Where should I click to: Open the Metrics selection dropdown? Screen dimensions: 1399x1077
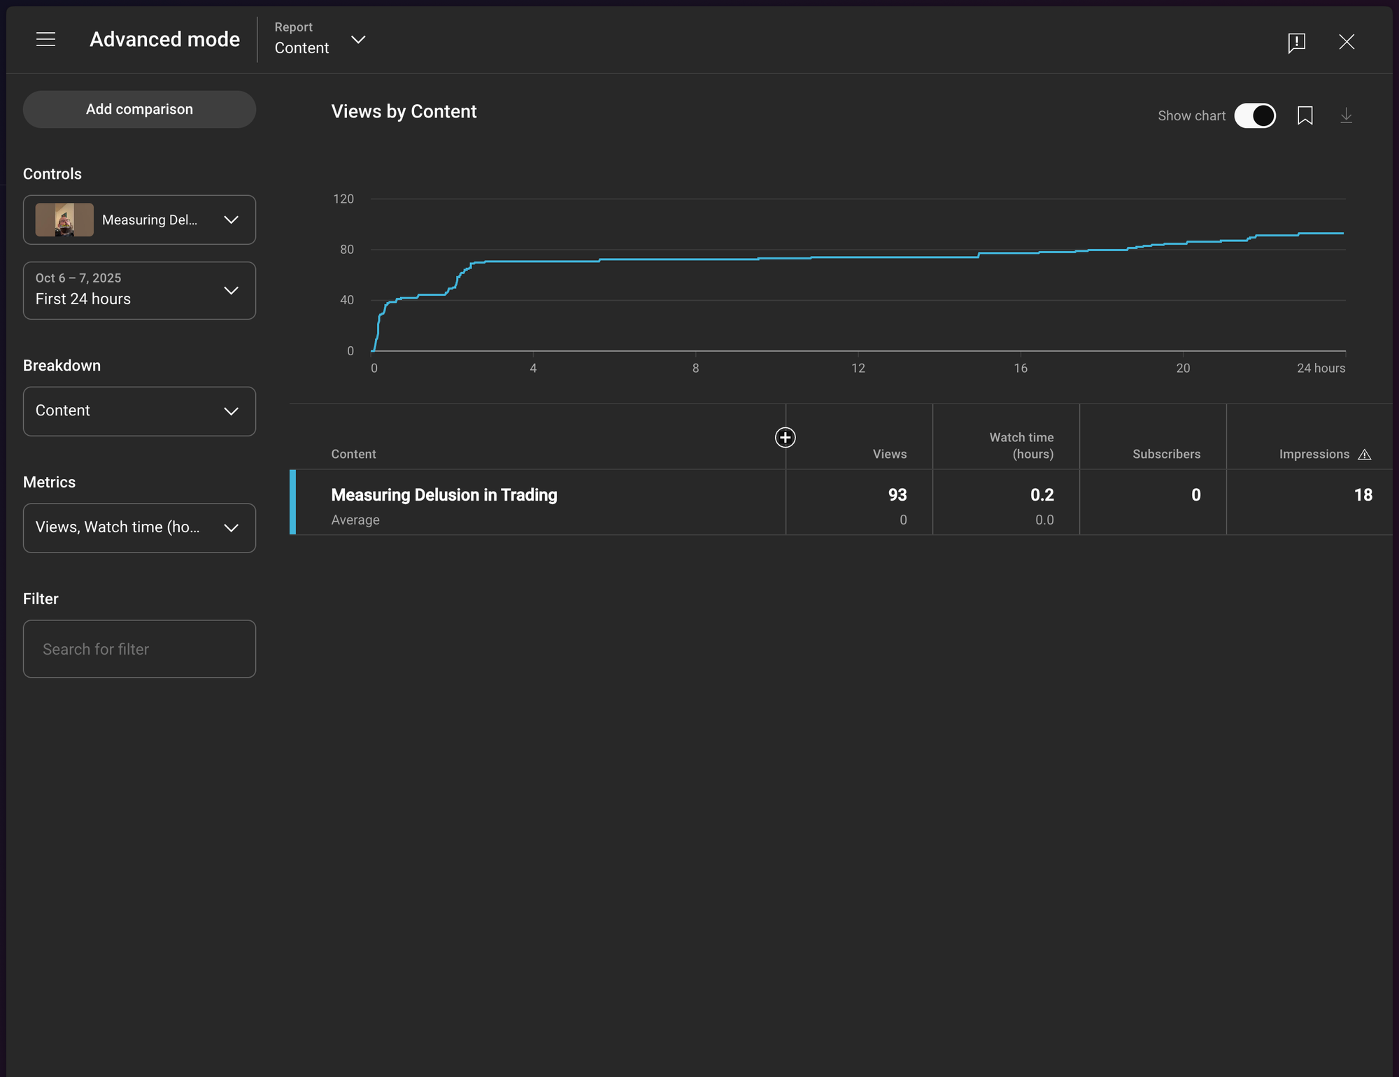(x=139, y=528)
